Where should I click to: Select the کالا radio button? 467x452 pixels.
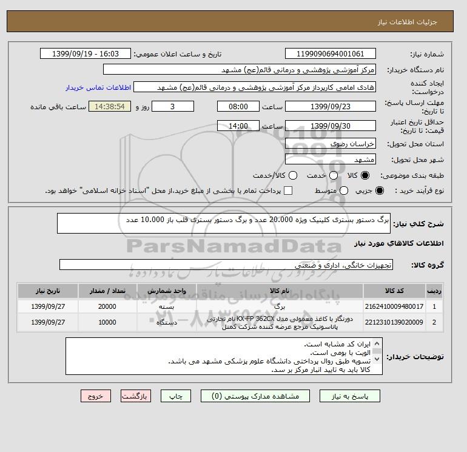pos(365,175)
